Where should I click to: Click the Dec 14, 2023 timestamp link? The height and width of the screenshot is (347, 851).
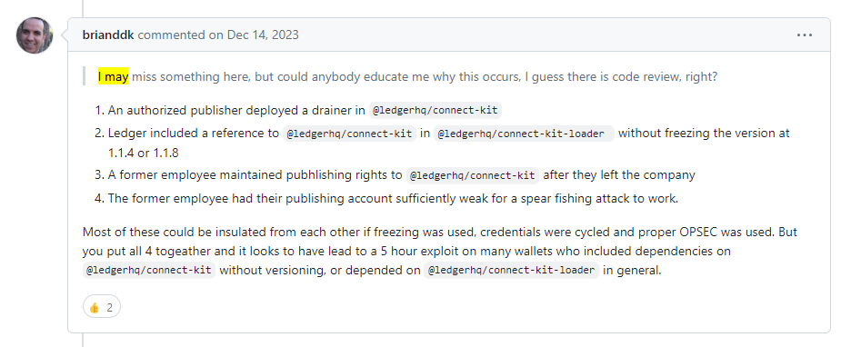pos(263,35)
